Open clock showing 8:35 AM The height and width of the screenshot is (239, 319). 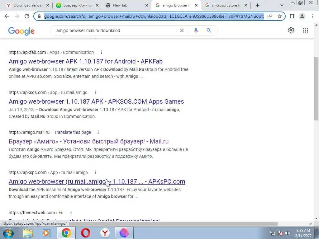(x=303, y=233)
